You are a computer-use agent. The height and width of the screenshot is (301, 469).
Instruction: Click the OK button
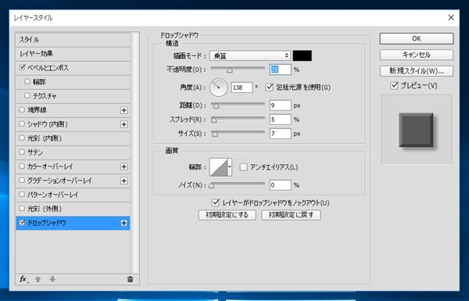pos(417,38)
